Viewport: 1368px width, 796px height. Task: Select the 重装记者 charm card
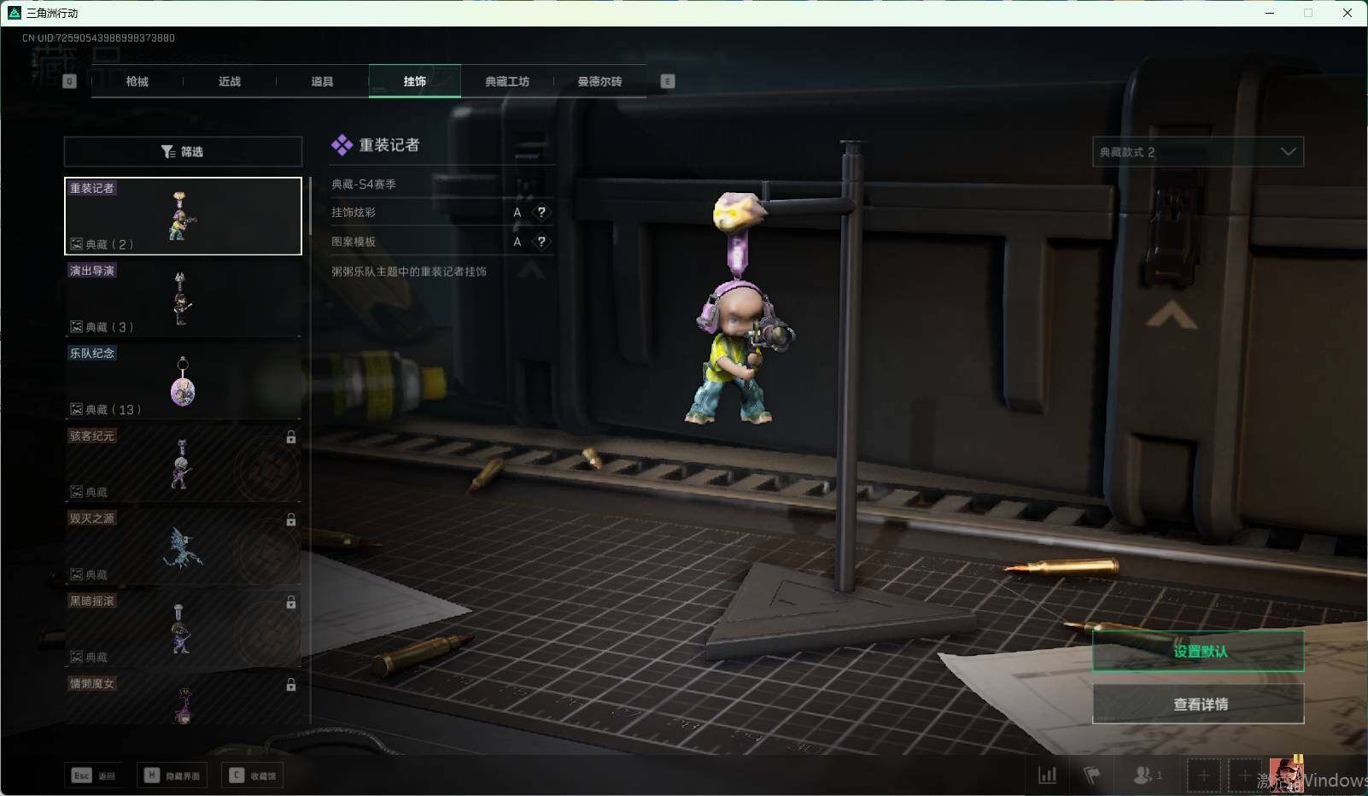(183, 216)
